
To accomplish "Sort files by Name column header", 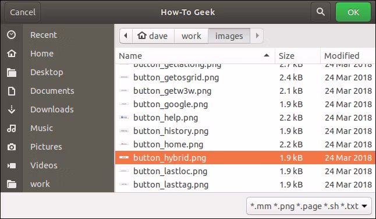I will pyautogui.click(x=195, y=56).
